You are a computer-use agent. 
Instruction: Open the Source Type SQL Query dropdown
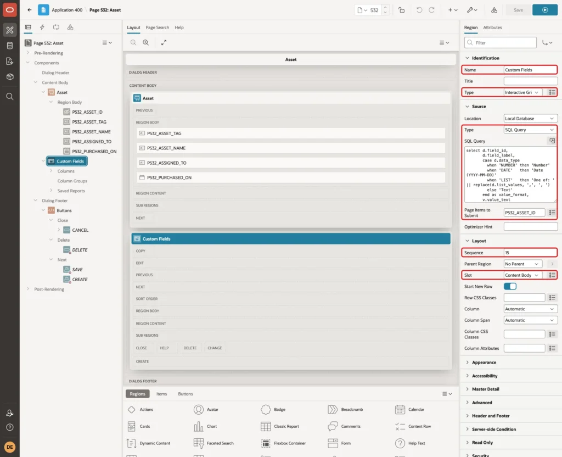click(x=531, y=130)
